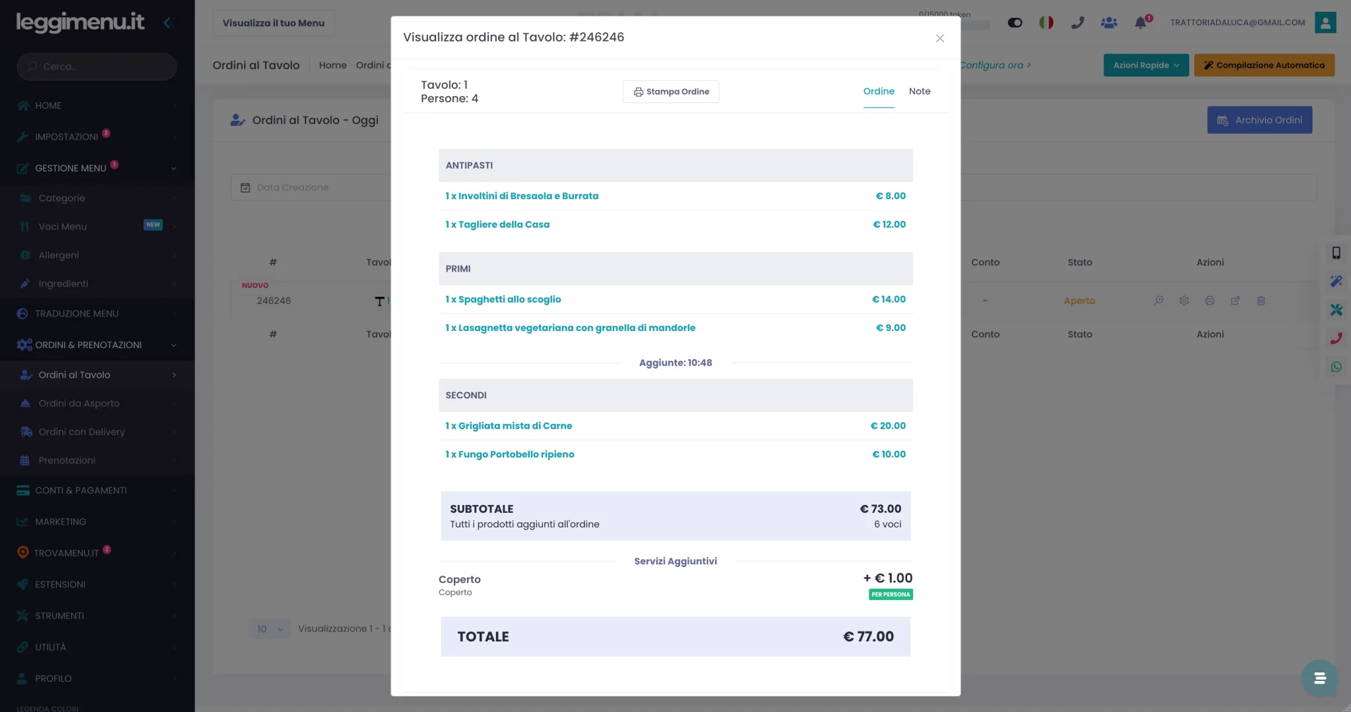The image size is (1351, 712).
Task: Click the mobile preview icon on right edge
Action: [1336, 253]
